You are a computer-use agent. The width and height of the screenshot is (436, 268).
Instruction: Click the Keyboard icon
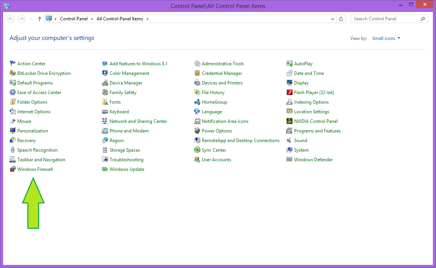105,112
